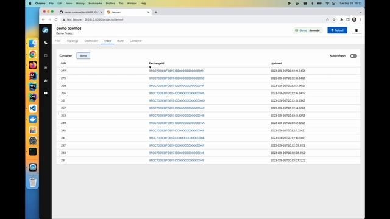Open Control Center in the menu bar
The width and height of the screenshot is (390, 219).
point(334,4)
